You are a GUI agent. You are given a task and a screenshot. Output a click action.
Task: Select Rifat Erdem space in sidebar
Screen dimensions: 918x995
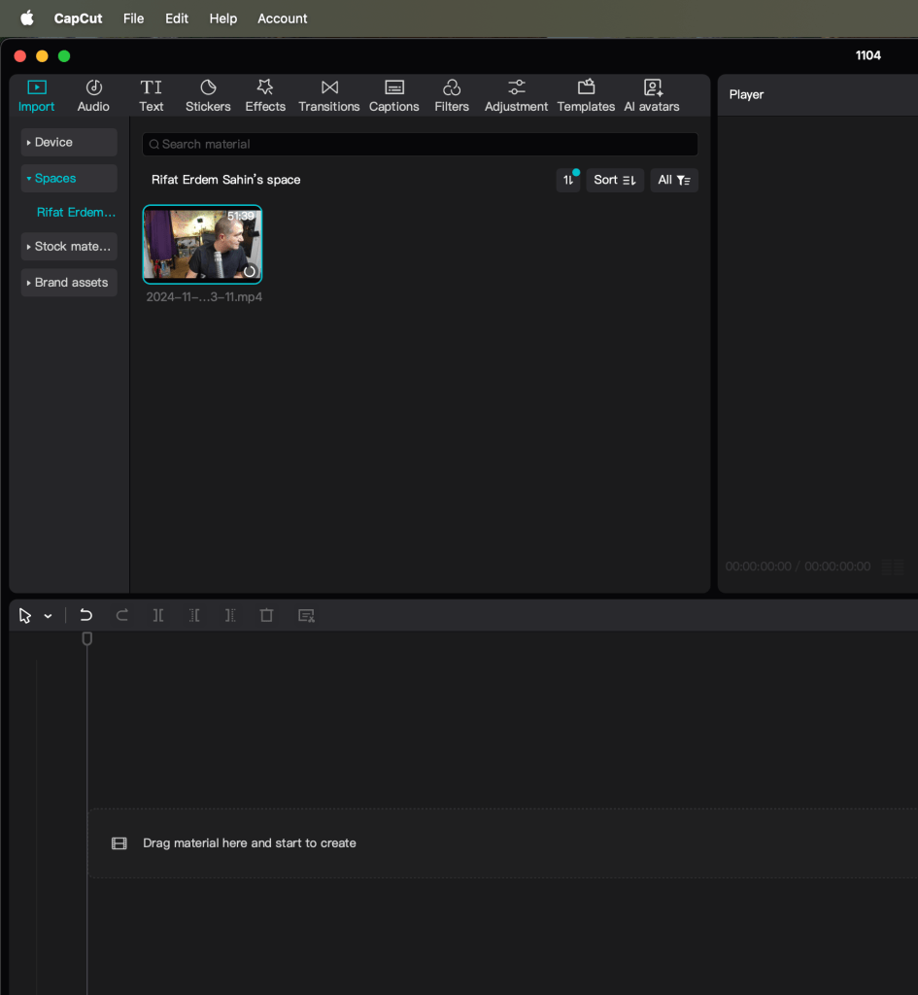(76, 212)
